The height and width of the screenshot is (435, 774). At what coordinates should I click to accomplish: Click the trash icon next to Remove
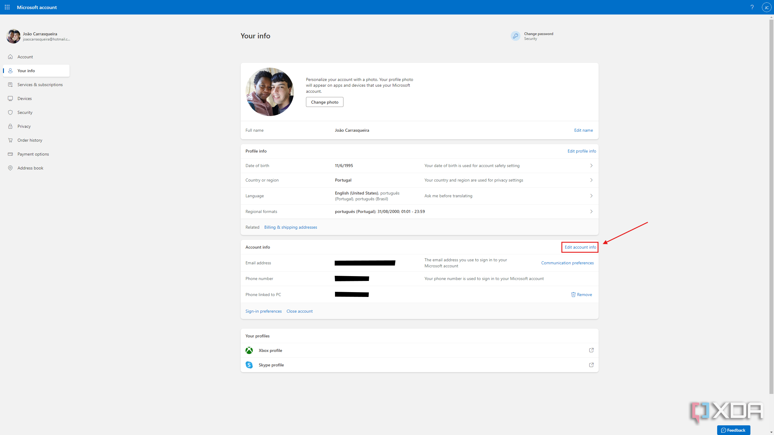coord(573,295)
